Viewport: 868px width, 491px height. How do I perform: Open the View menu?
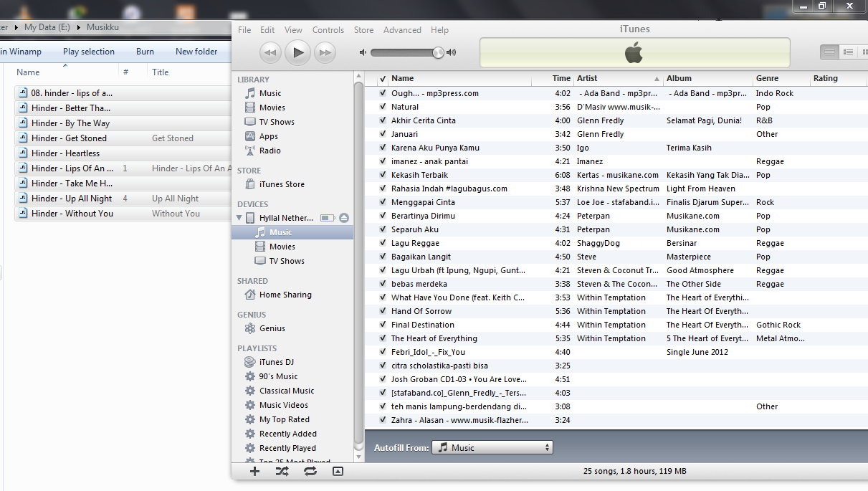(293, 30)
